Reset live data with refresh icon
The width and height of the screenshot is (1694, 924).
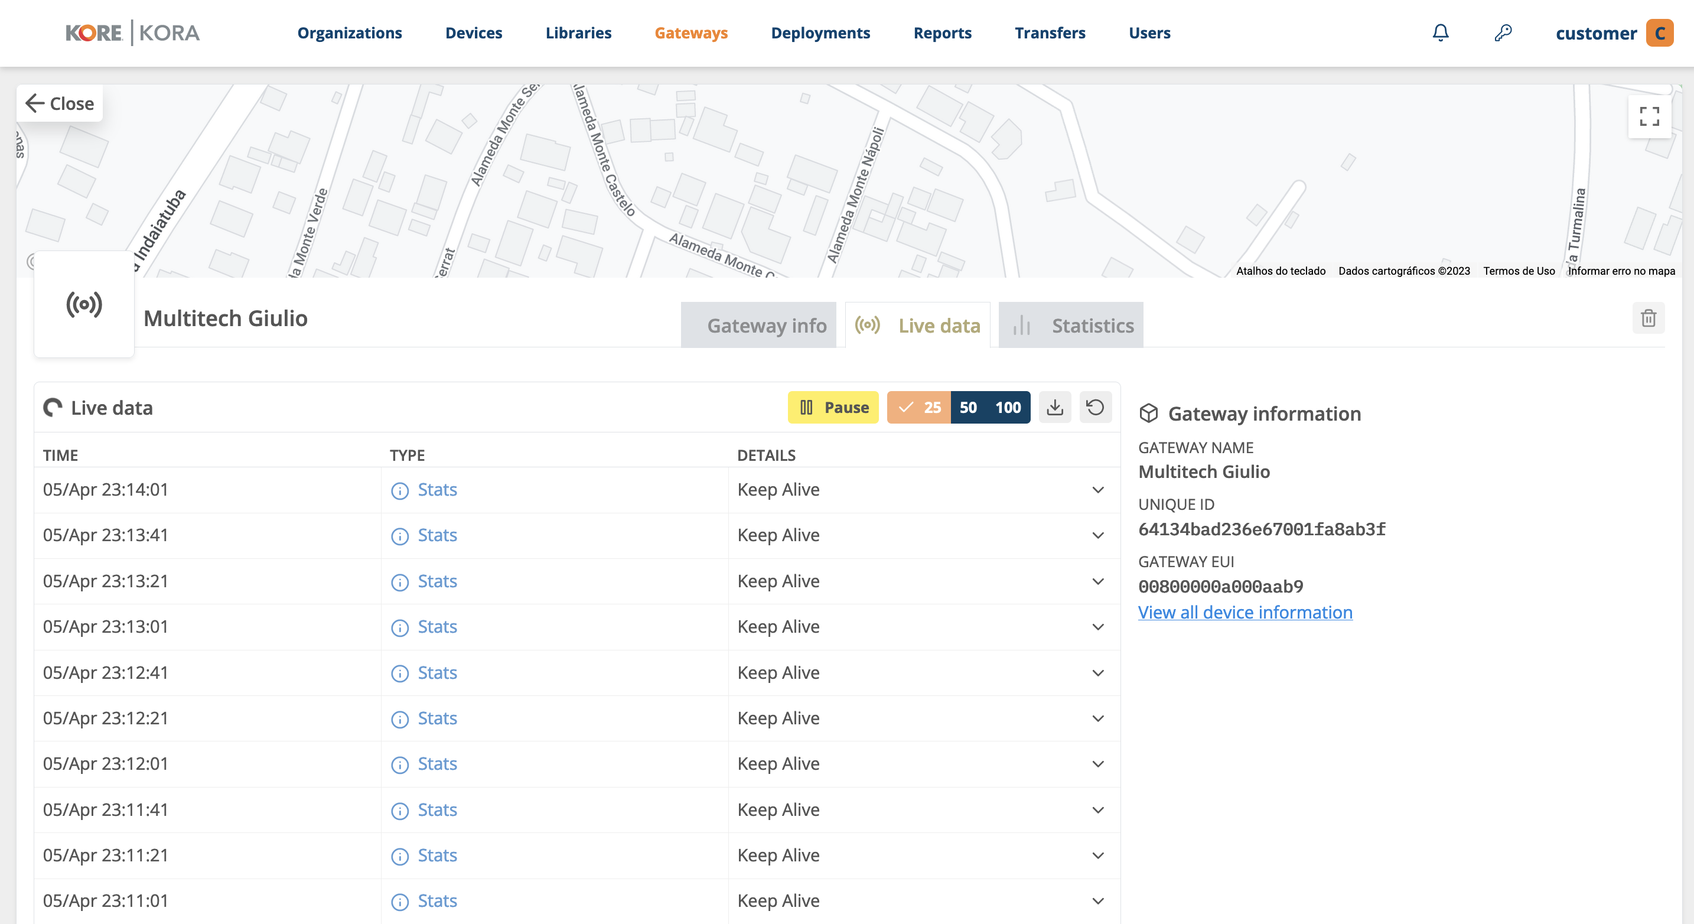[x=1095, y=407]
